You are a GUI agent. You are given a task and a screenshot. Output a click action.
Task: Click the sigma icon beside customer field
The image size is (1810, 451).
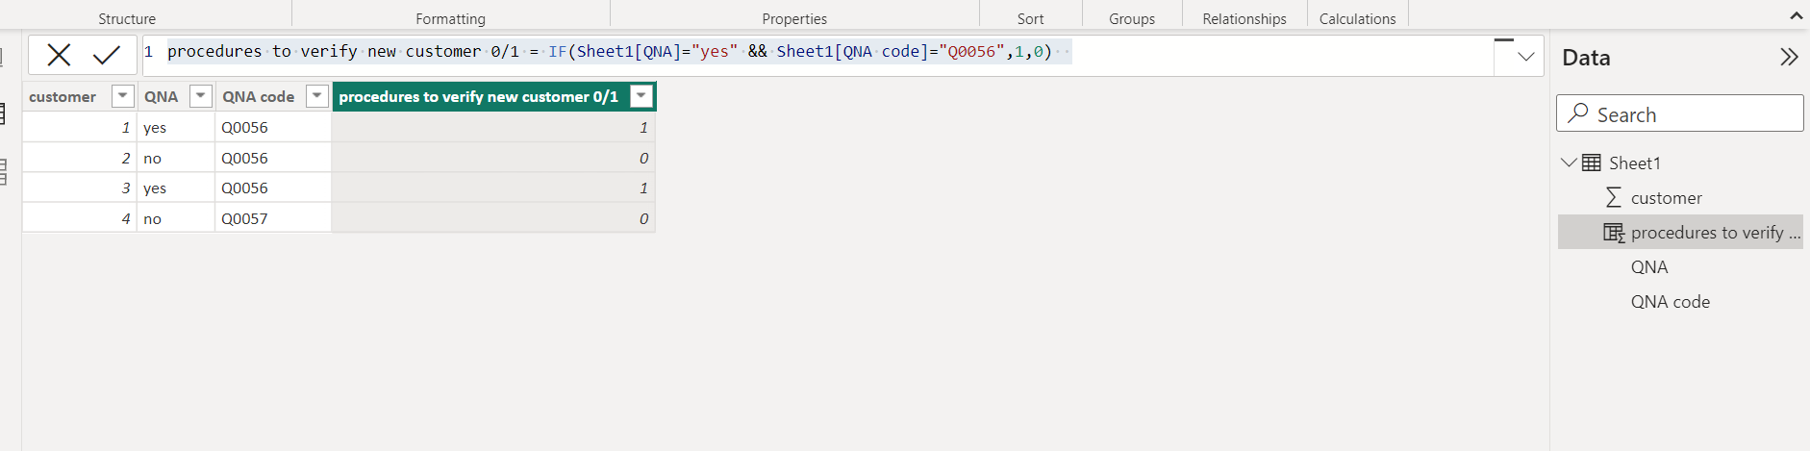[x=1614, y=198]
